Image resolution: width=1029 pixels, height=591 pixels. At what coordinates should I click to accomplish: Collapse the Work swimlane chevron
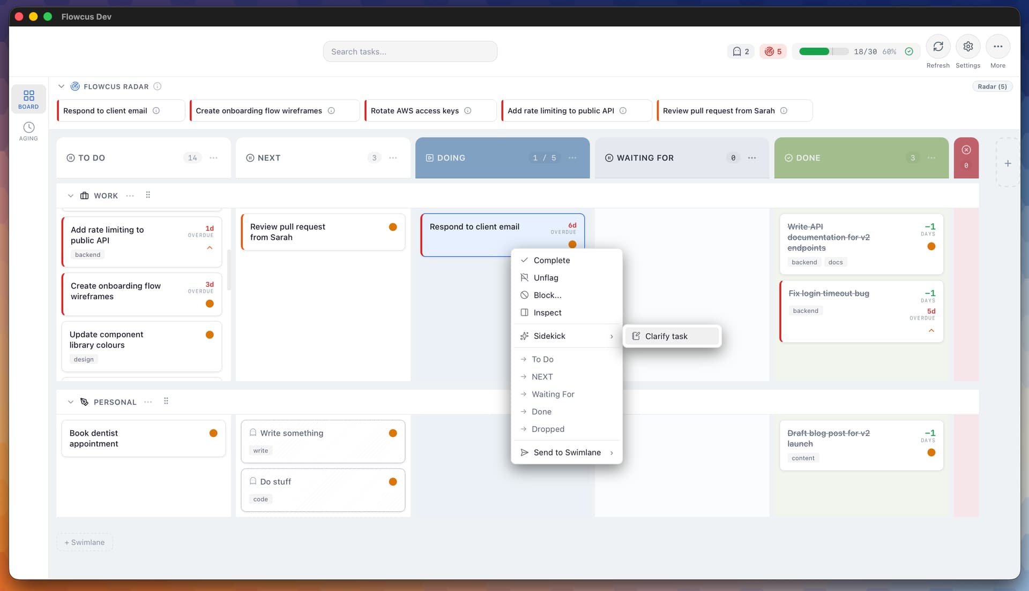71,196
